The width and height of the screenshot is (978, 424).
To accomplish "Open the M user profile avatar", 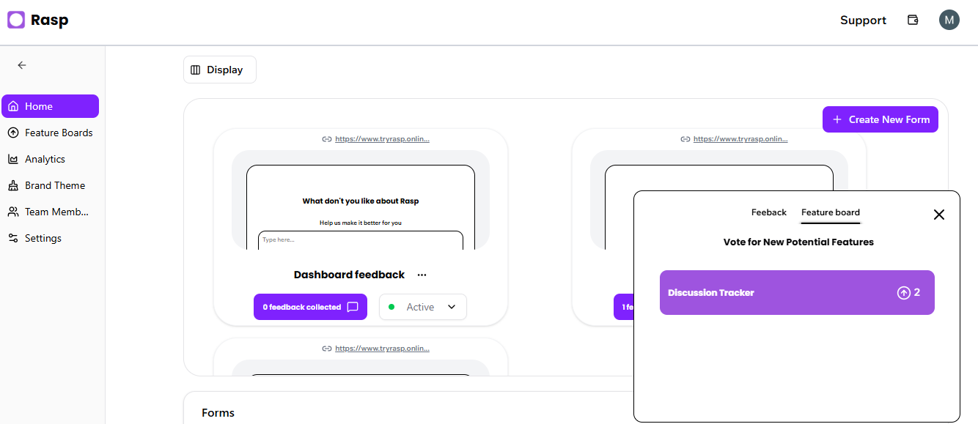I will pyautogui.click(x=949, y=20).
